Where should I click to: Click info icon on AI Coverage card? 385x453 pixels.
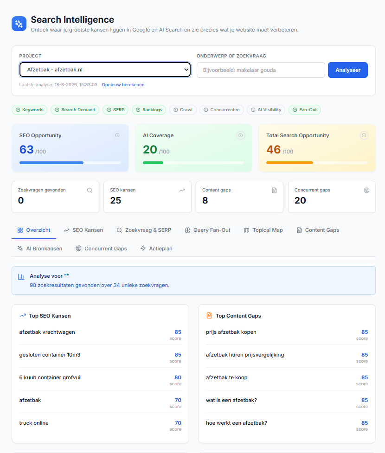click(x=240, y=135)
